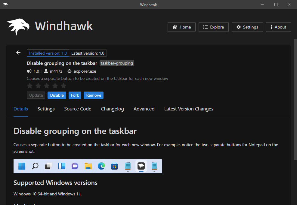The width and height of the screenshot is (297, 205).
Task: Disable the taskbar grouping mod
Action: click(57, 95)
